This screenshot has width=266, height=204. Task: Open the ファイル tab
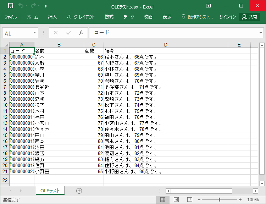11,17
